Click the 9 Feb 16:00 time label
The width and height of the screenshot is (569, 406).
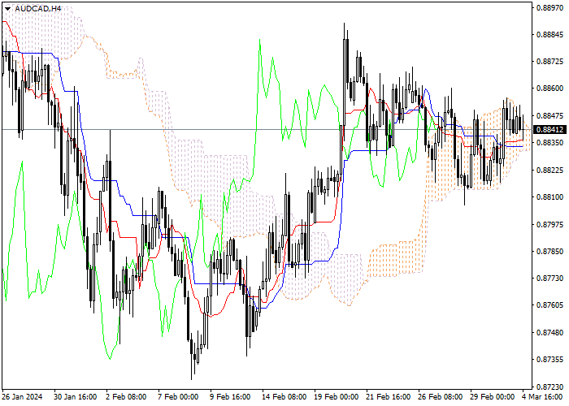[230, 397]
